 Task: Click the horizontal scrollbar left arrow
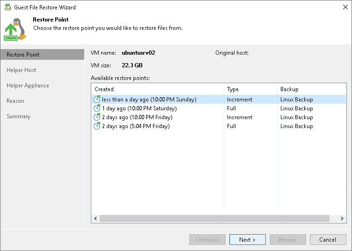(95, 218)
